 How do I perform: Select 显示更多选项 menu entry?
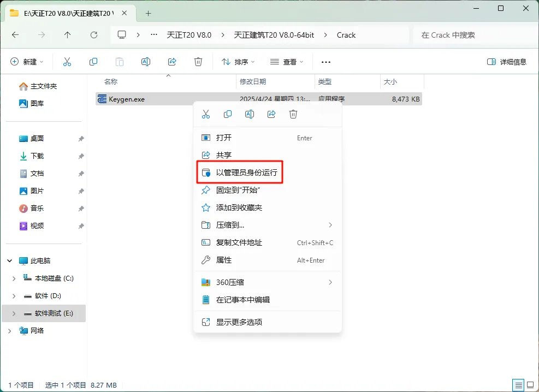(x=268, y=322)
